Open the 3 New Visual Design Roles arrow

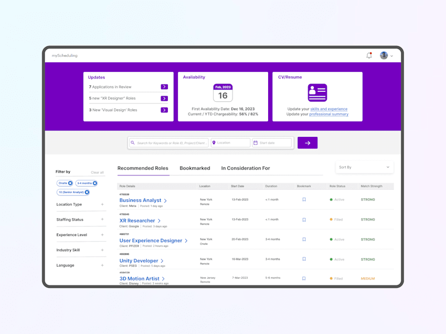[x=164, y=110]
